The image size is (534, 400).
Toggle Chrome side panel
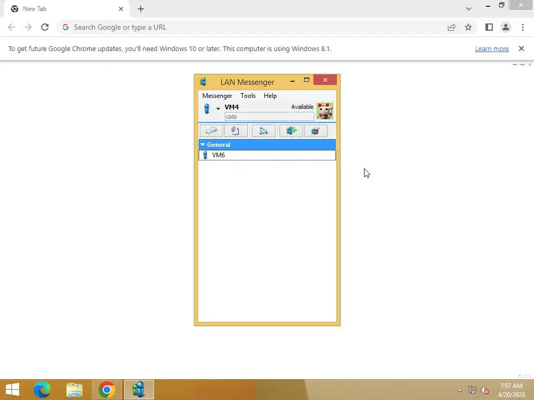pos(489,27)
